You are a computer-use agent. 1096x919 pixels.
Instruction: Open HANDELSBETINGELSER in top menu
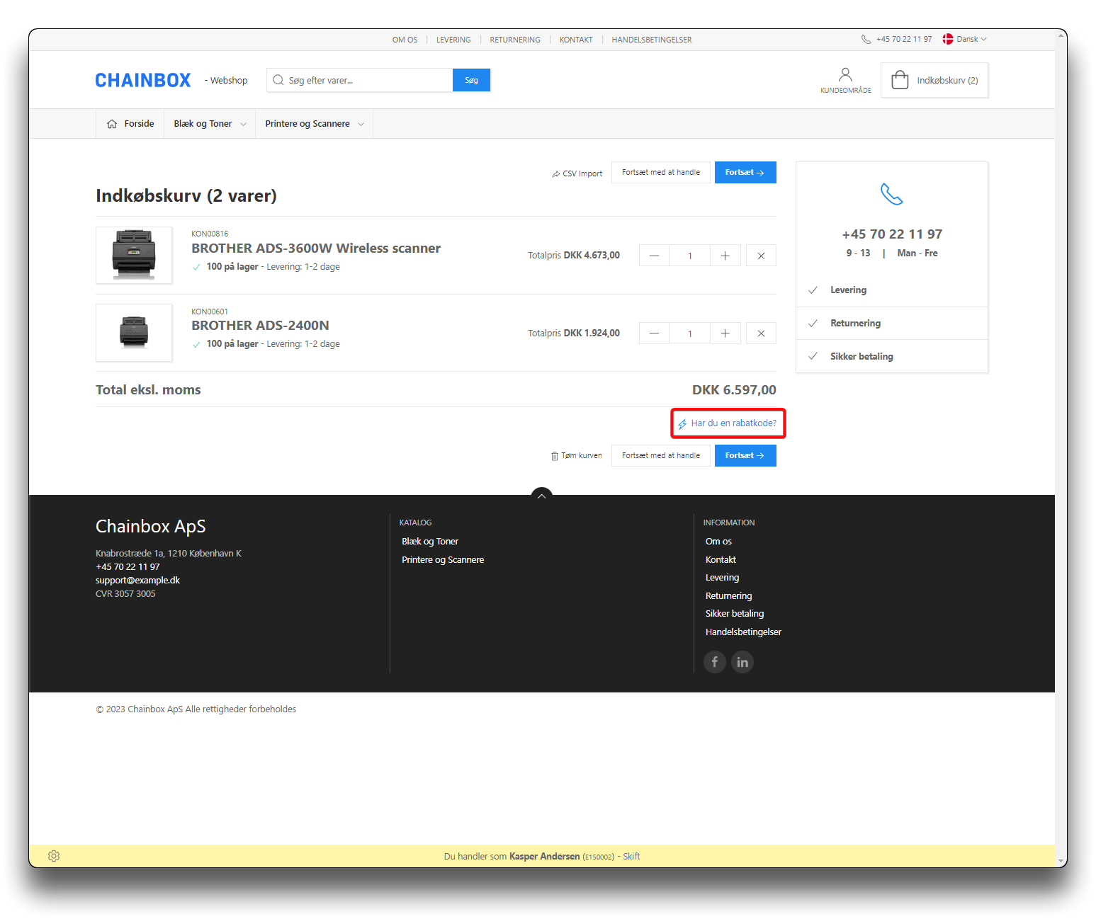pyautogui.click(x=651, y=40)
